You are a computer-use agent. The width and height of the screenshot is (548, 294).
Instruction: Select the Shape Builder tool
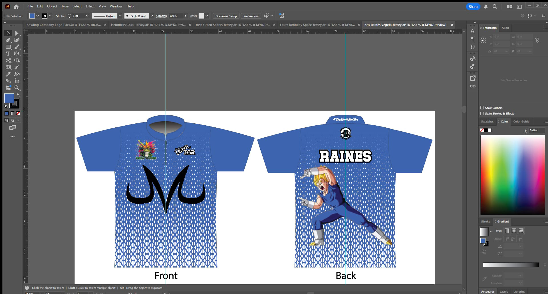point(17,60)
